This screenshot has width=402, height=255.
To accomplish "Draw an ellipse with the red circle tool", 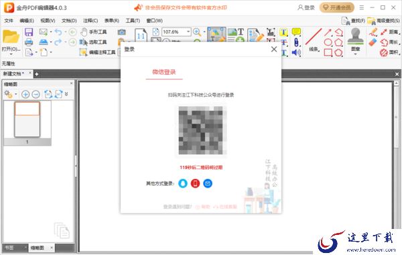I will (328, 42).
